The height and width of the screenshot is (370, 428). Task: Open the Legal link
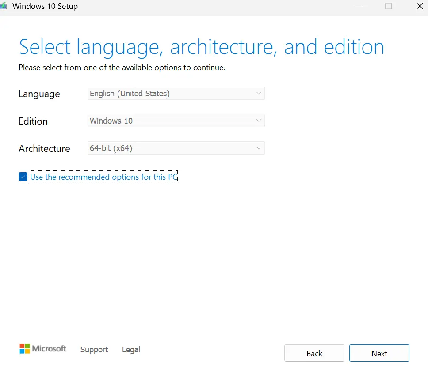131,350
